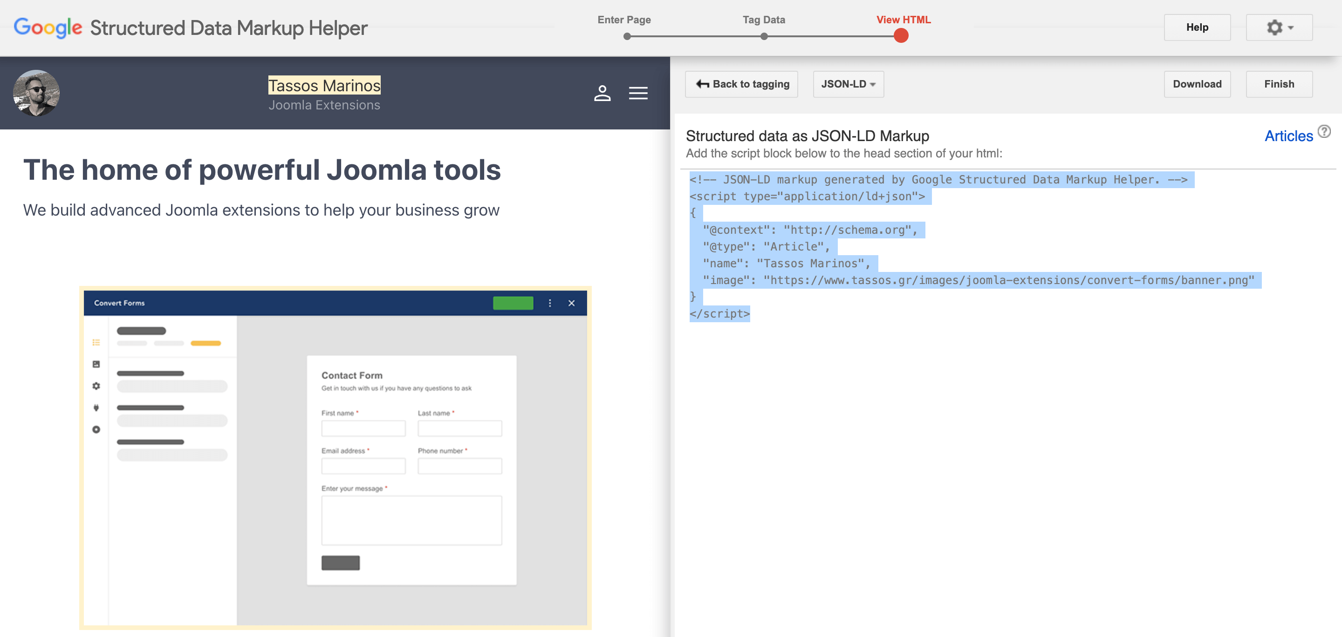The width and height of the screenshot is (1342, 637).
Task: Open the hamburger menu icon
Action: tap(638, 93)
